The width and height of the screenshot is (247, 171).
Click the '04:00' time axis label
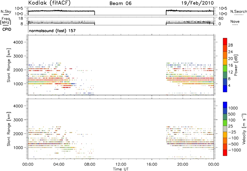pyautogui.click(x=59, y=165)
